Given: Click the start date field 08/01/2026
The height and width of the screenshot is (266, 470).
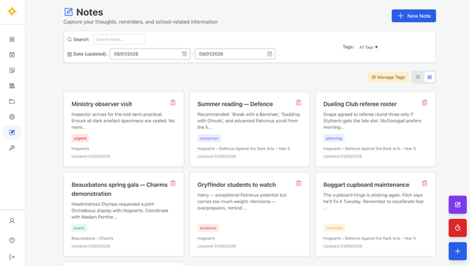Looking at the screenshot, I should point(150,53).
